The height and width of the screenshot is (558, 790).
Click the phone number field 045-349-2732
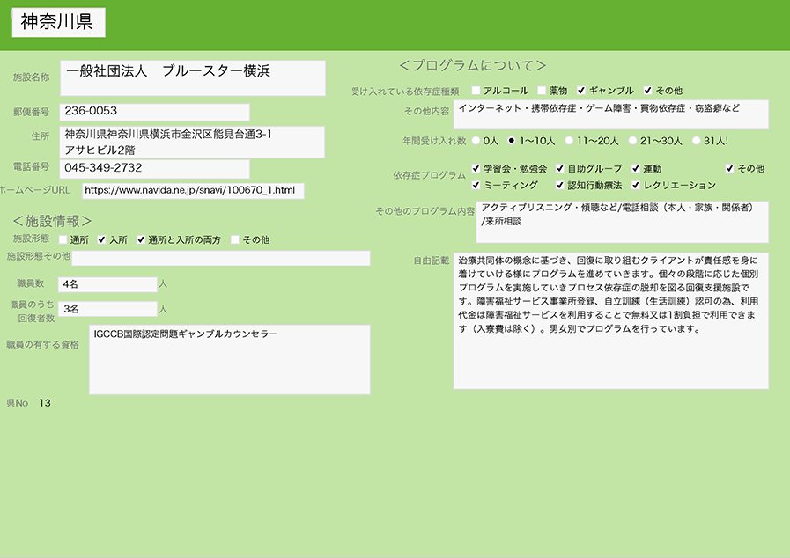tap(155, 168)
